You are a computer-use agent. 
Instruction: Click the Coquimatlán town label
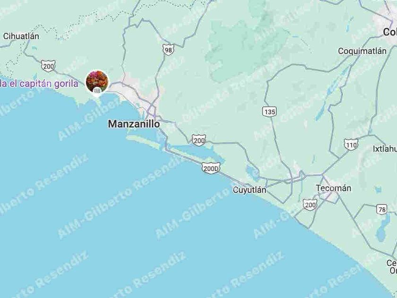pyautogui.click(x=362, y=51)
